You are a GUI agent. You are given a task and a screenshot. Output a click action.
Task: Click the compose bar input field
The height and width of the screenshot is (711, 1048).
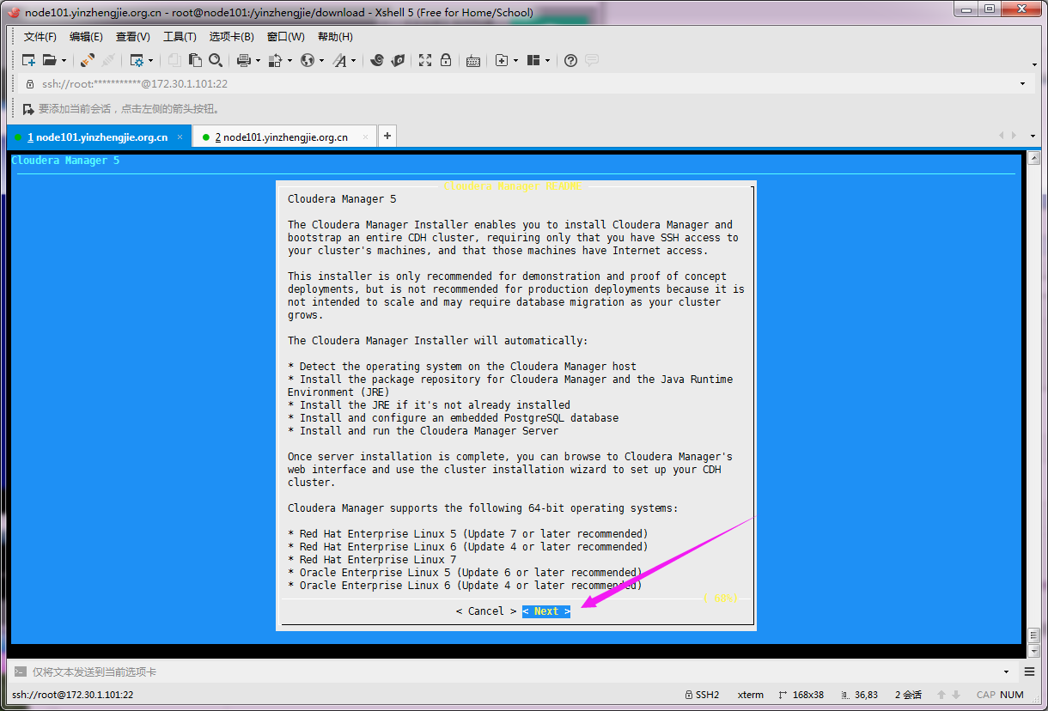(514, 671)
